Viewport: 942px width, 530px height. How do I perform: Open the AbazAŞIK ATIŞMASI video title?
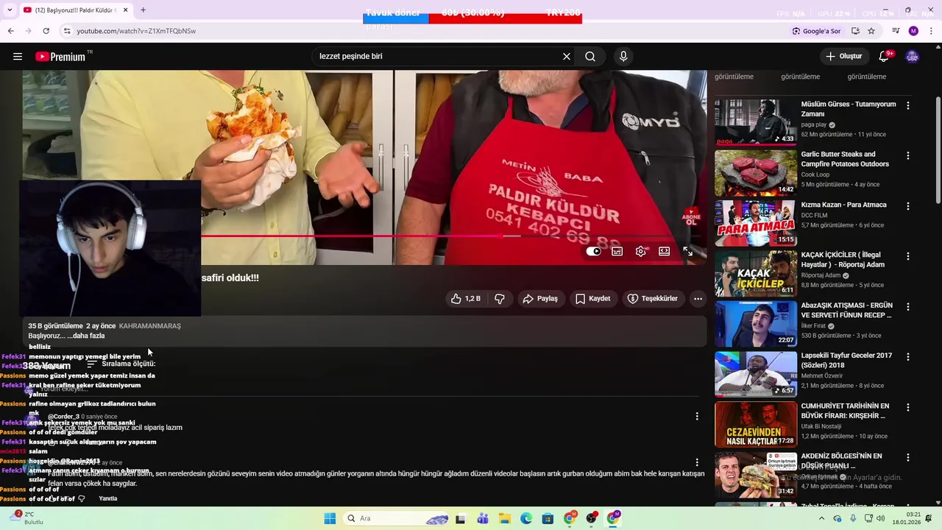[x=847, y=311]
